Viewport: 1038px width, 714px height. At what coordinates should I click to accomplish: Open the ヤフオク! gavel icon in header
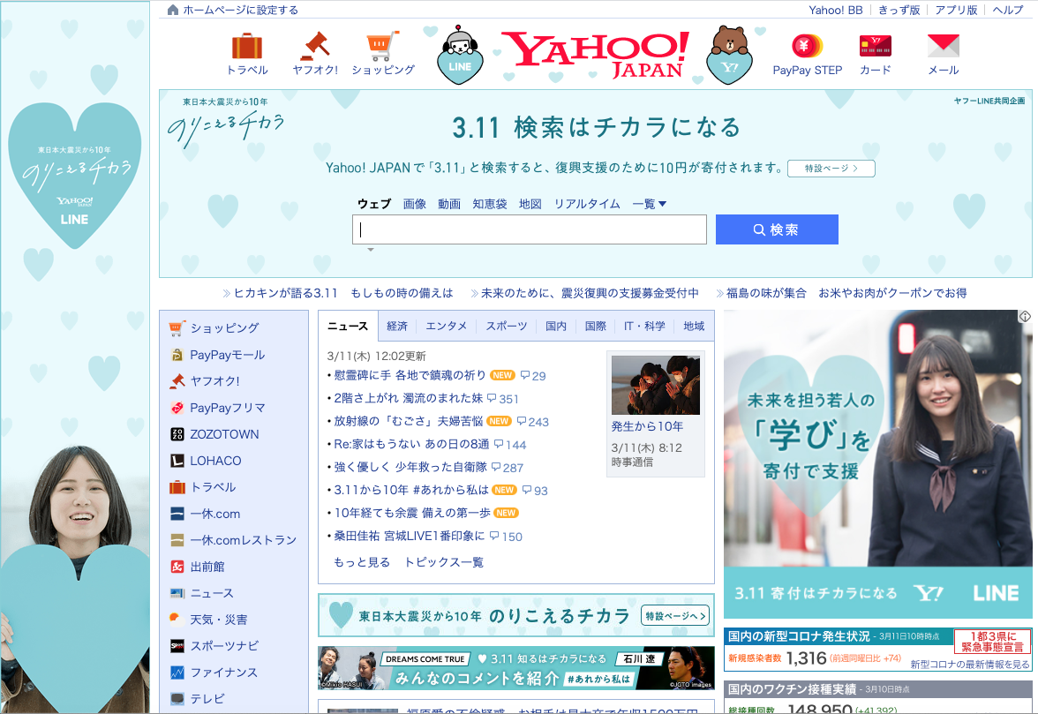pyautogui.click(x=315, y=46)
